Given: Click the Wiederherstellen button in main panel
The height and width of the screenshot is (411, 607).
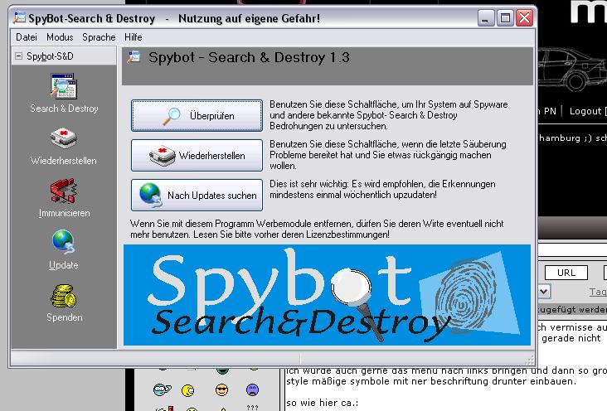Looking at the screenshot, I should [x=197, y=155].
